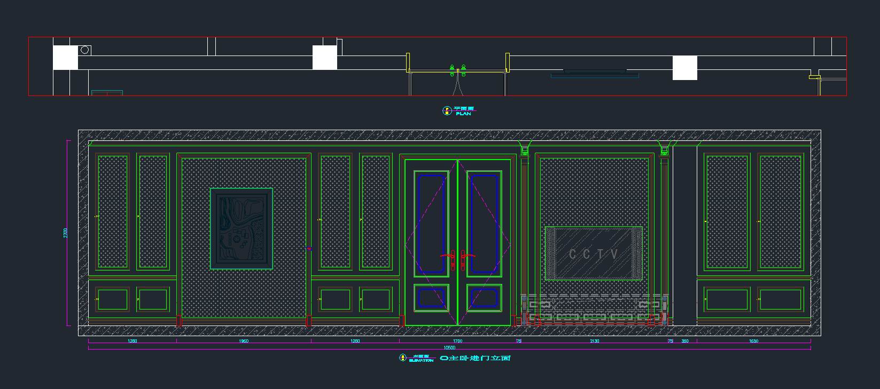Select the 1960 dimension label
Image resolution: width=880 pixels, height=389 pixels.
244,341
